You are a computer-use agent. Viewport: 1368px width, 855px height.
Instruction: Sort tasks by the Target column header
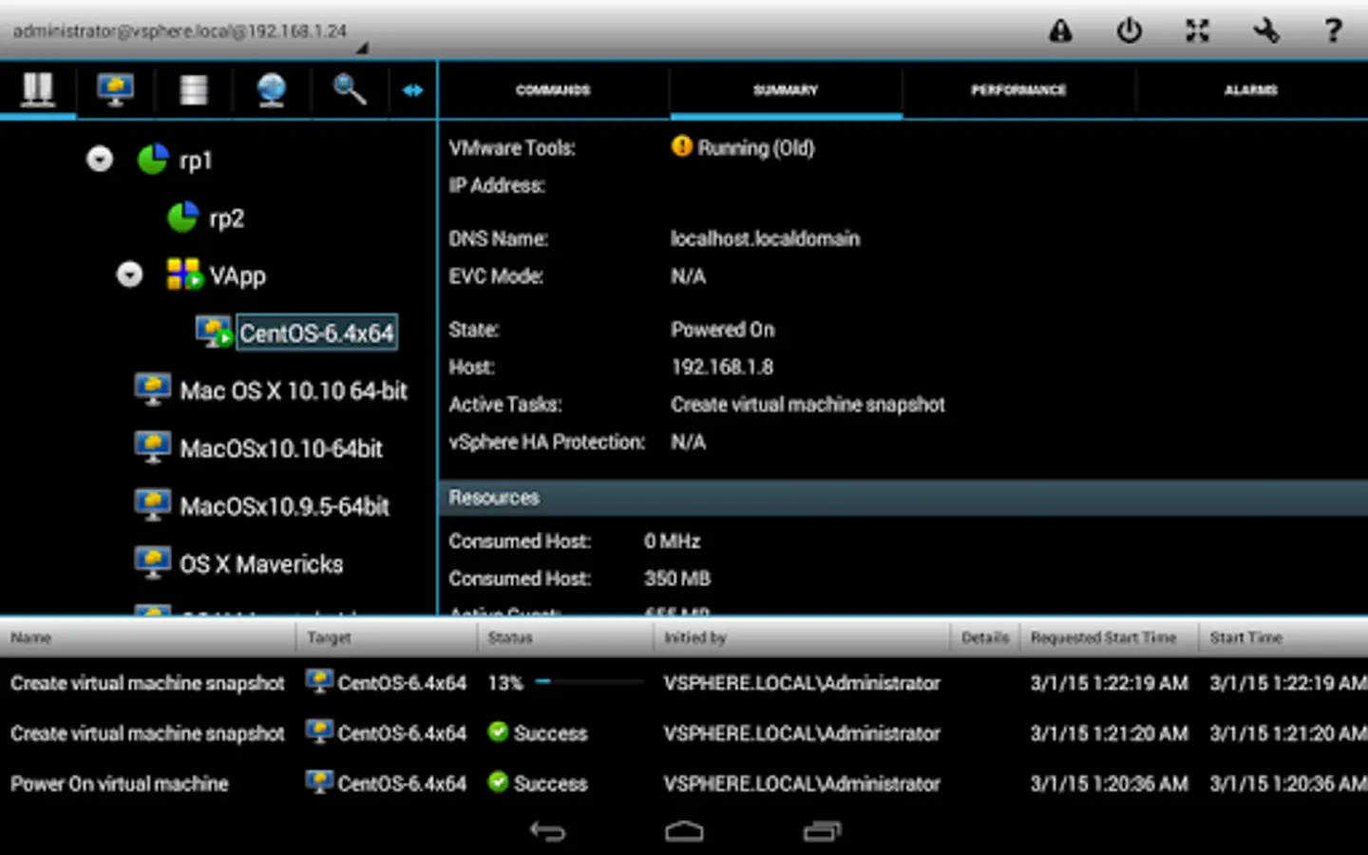click(x=387, y=637)
